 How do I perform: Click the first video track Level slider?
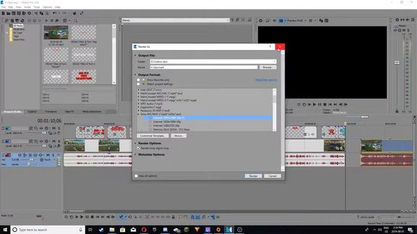[44, 133]
